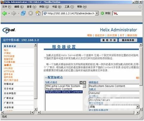Image resolution: width=144 pixels, height=121 pixels.
Task: Open the URL别名 sidebar link
Action: [8, 68]
